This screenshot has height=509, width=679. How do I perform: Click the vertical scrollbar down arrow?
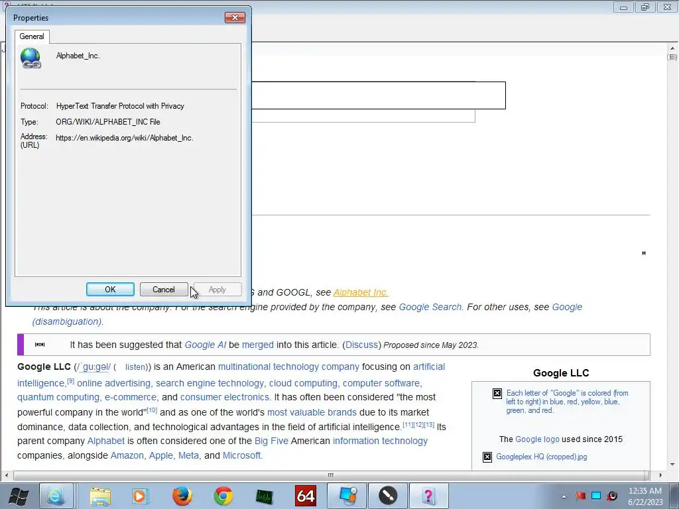(672, 465)
